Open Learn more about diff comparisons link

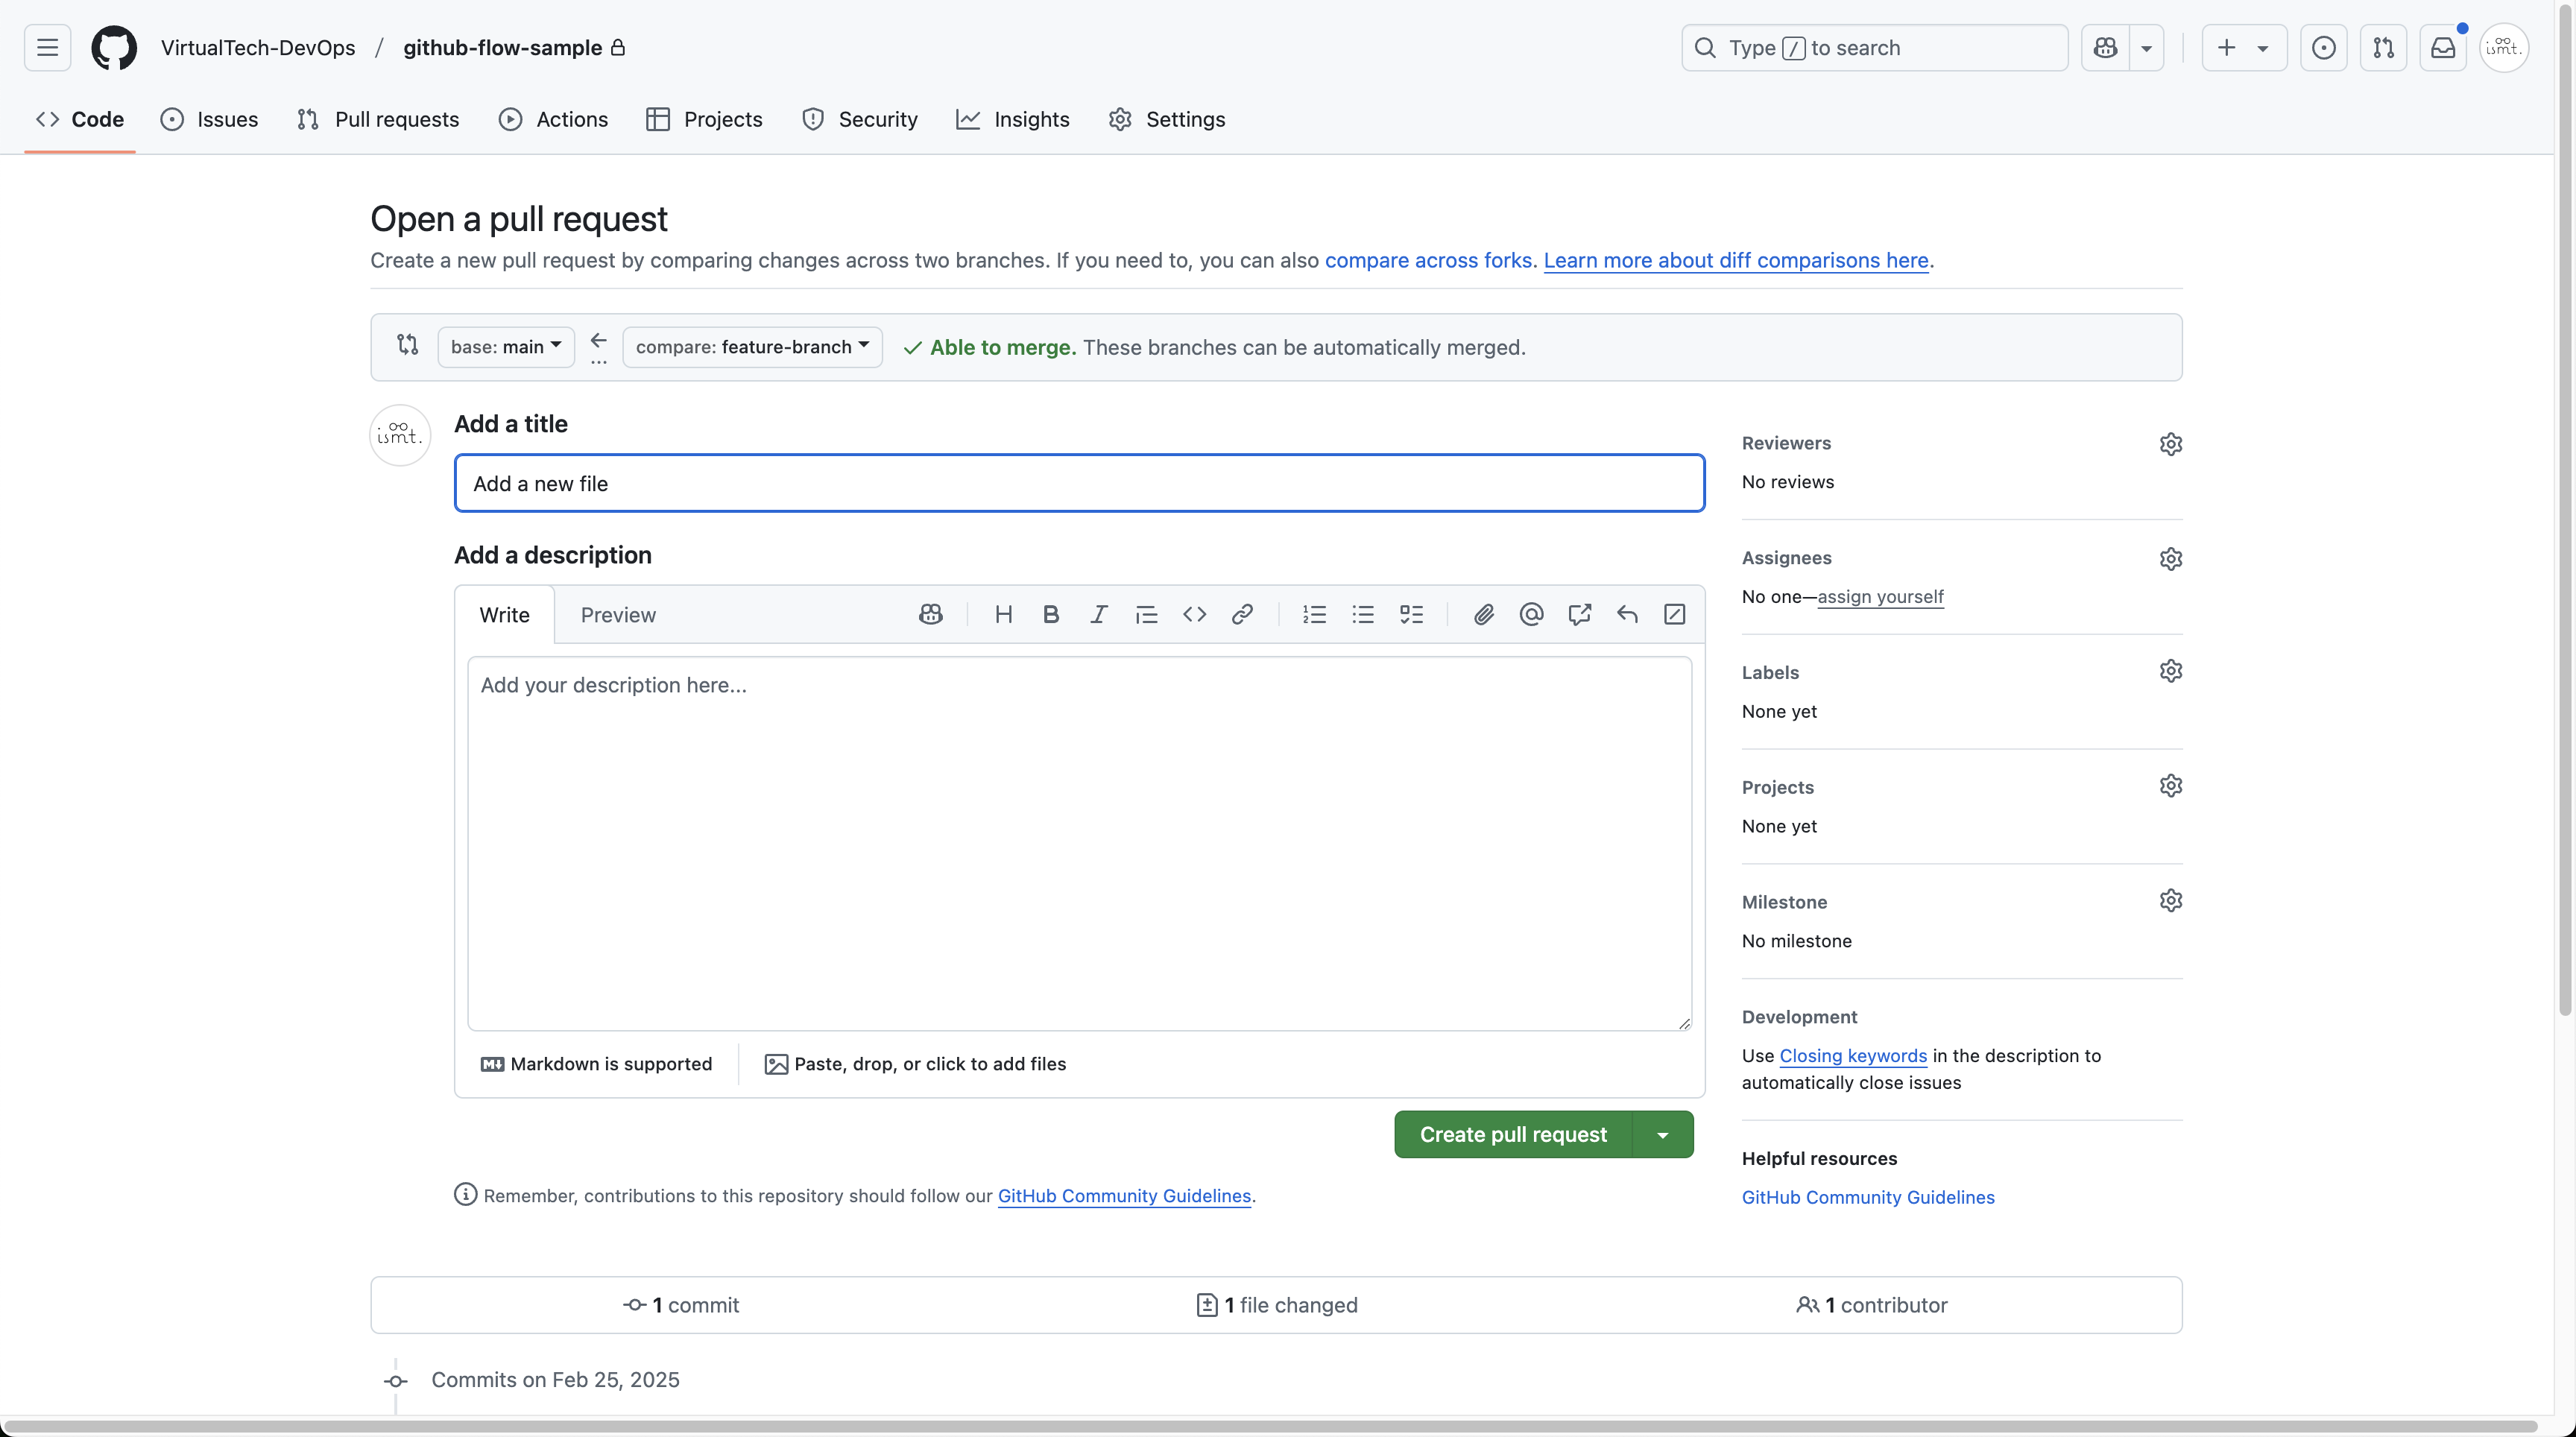coord(1735,260)
